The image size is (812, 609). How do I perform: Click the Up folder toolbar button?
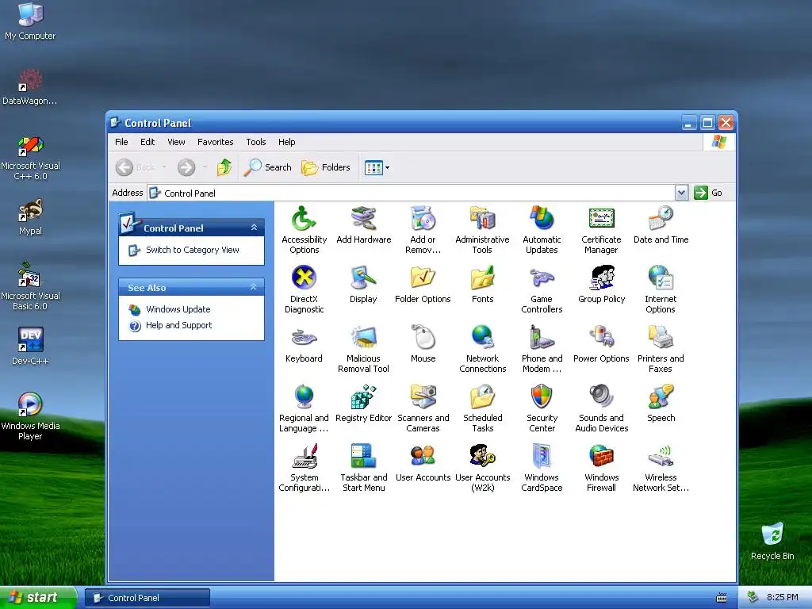[224, 167]
